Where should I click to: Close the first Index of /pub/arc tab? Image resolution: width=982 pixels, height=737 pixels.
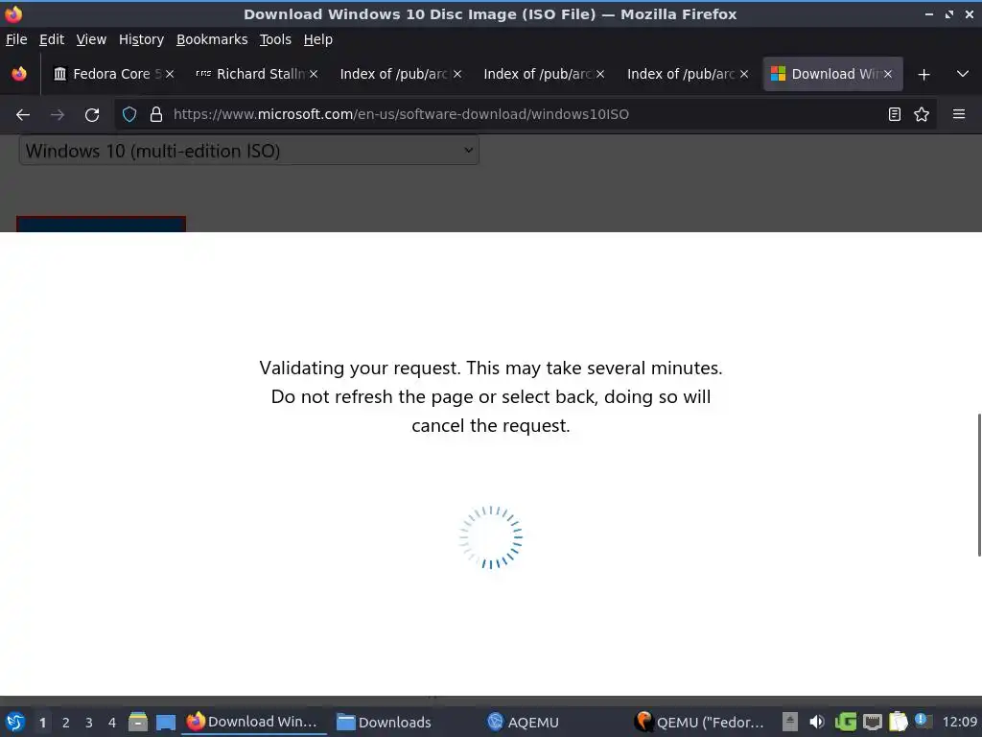(x=457, y=74)
